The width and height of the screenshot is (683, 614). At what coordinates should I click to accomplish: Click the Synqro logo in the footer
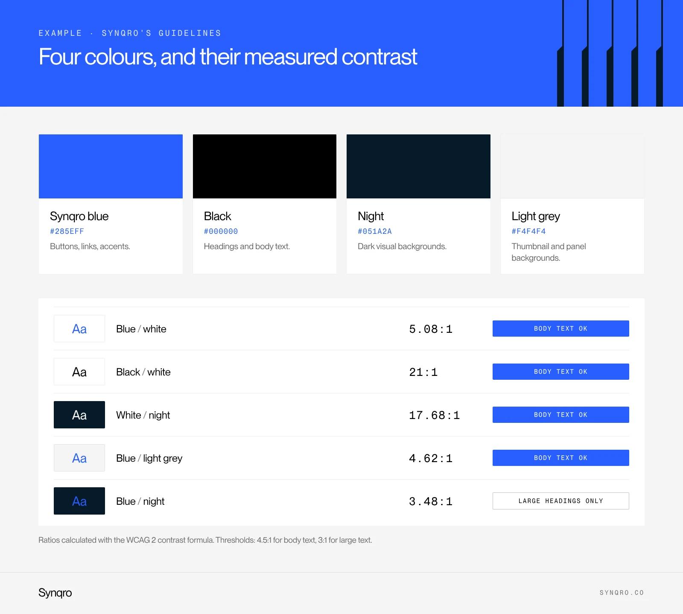(x=55, y=593)
